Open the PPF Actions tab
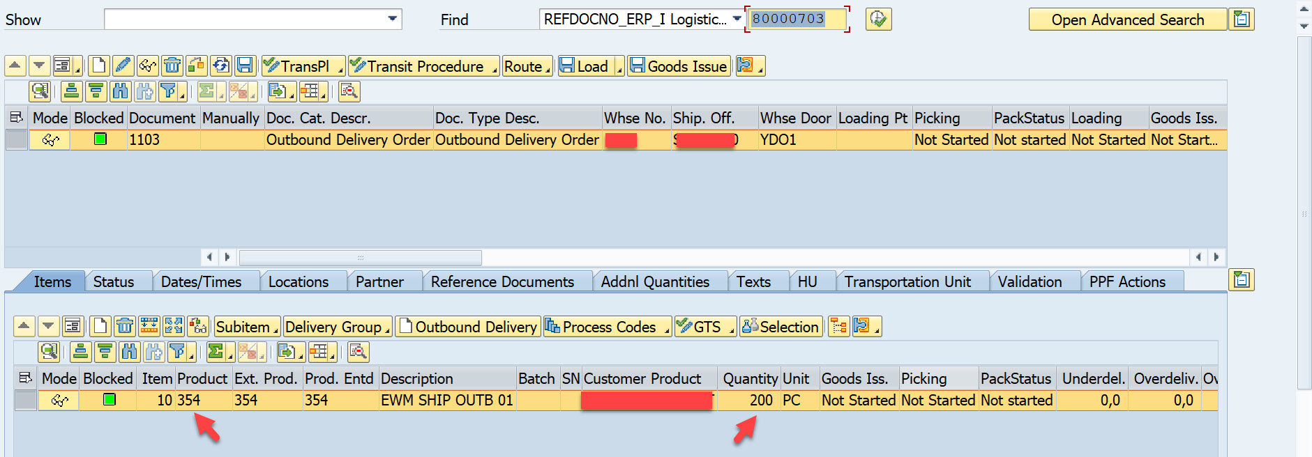1312x457 pixels. pyautogui.click(x=1127, y=281)
